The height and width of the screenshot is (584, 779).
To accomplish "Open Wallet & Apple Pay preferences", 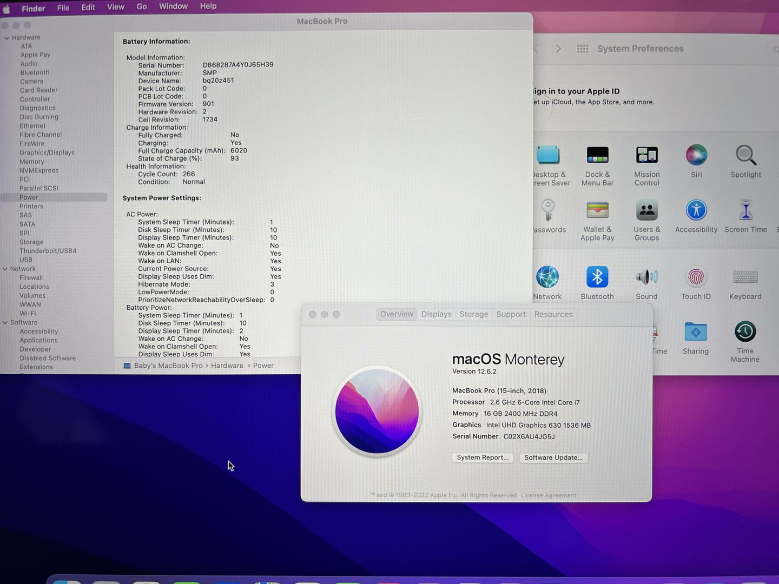I will 597,221.
